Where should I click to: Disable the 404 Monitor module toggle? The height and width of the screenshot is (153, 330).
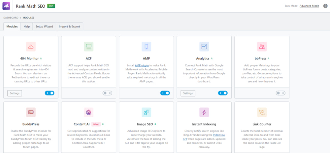pyautogui.click(x=49, y=93)
